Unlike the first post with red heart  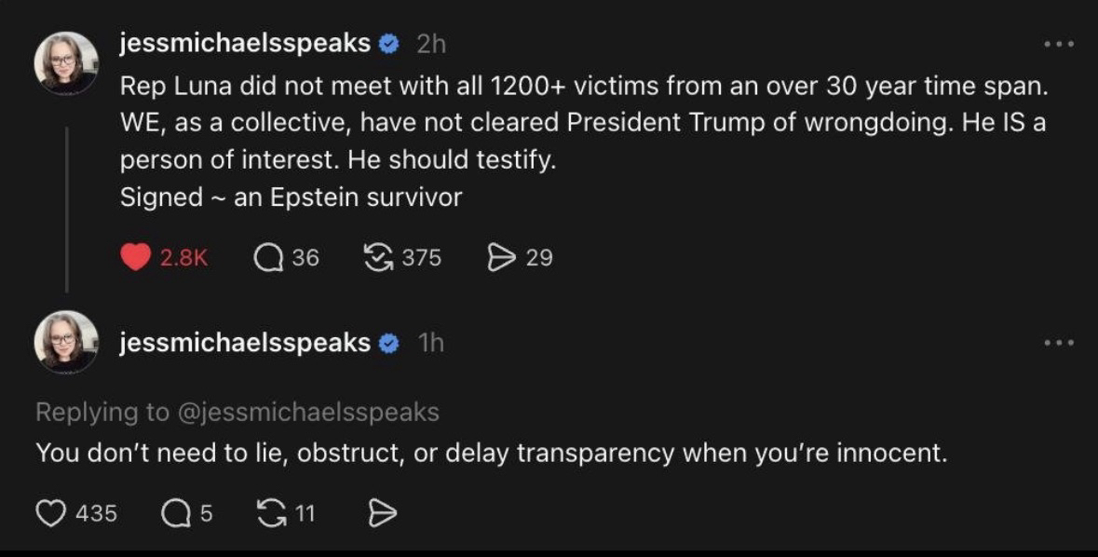pyautogui.click(x=136, y=257)
